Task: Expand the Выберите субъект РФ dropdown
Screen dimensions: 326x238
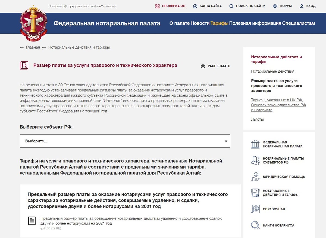Action: (125, 141)
